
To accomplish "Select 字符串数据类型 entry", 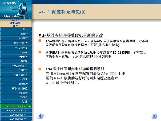I will tap(16, 88).
